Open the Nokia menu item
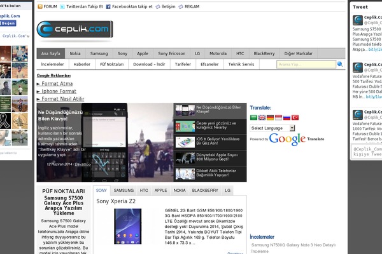382x254 pixels. (75, 53)
